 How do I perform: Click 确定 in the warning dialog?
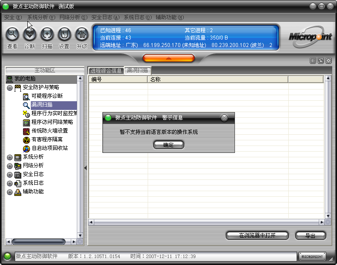168,145
